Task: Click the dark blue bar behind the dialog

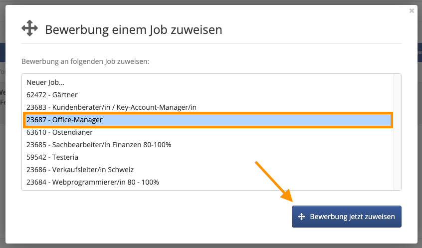Action: [x=2, y=52]
